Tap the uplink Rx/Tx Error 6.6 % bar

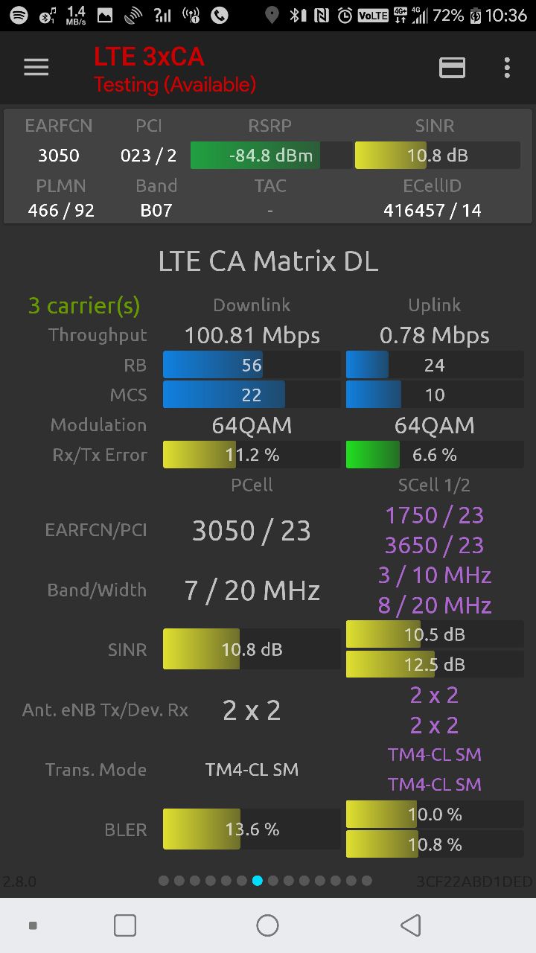pos(434,455)
